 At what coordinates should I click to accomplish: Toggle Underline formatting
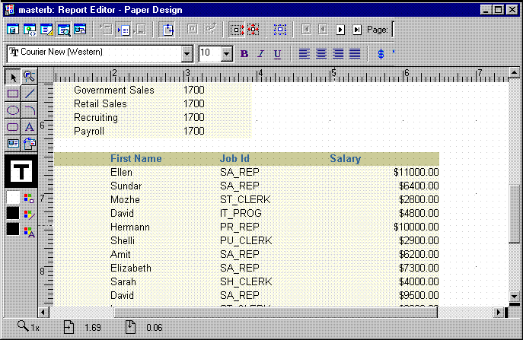pos(277,54)
